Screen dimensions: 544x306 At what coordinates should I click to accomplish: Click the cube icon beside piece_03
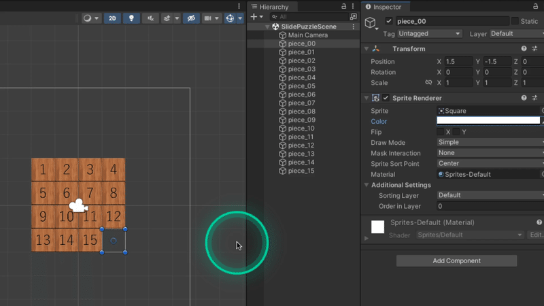coord(282,69)
